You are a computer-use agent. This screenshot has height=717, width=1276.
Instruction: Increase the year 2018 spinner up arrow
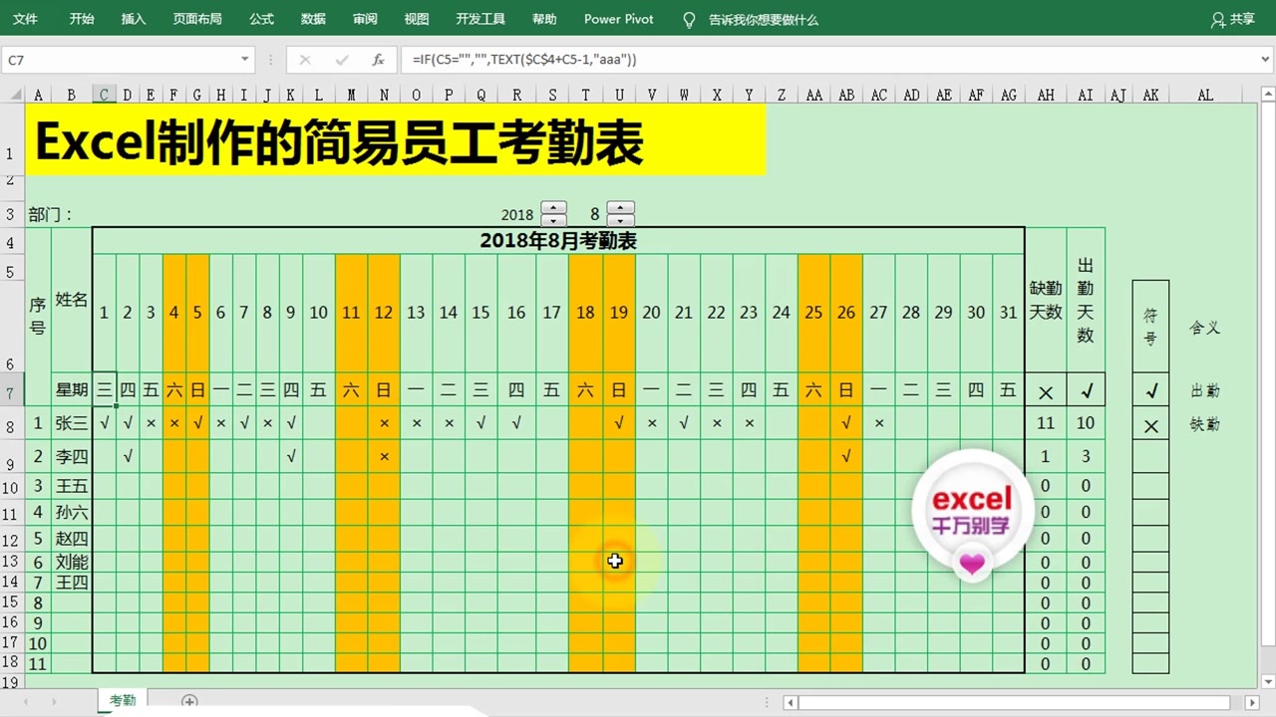coord(553,208)
